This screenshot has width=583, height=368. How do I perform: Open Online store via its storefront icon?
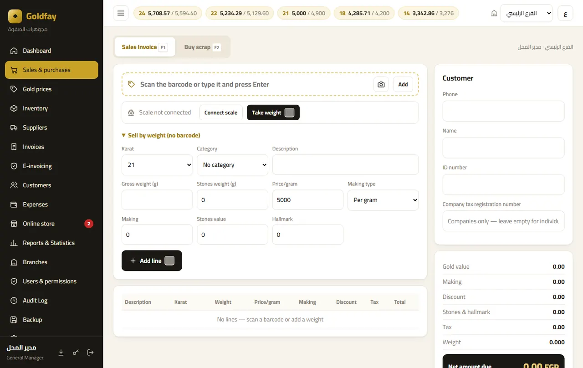(14, 224)
